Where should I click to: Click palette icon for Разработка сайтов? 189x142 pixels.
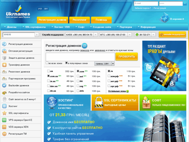tap(4, 92)
